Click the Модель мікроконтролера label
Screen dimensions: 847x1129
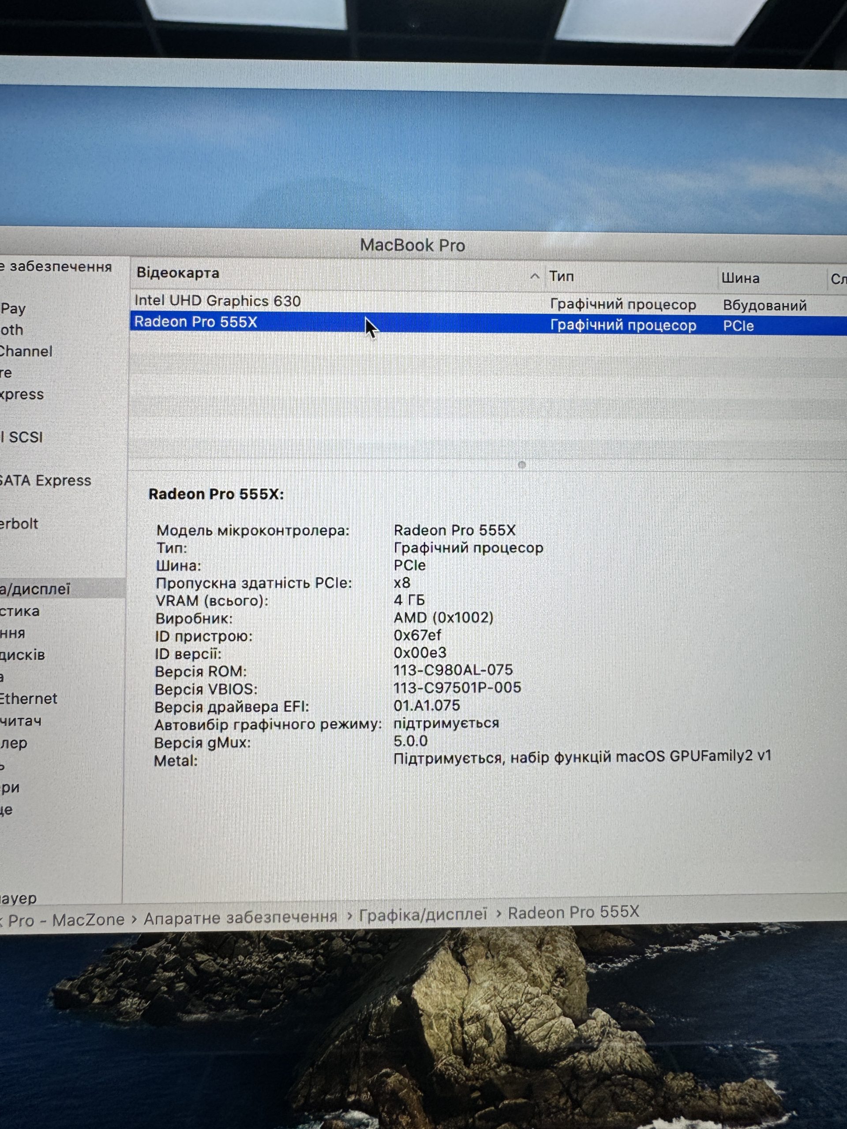click(x=253, y=530)
